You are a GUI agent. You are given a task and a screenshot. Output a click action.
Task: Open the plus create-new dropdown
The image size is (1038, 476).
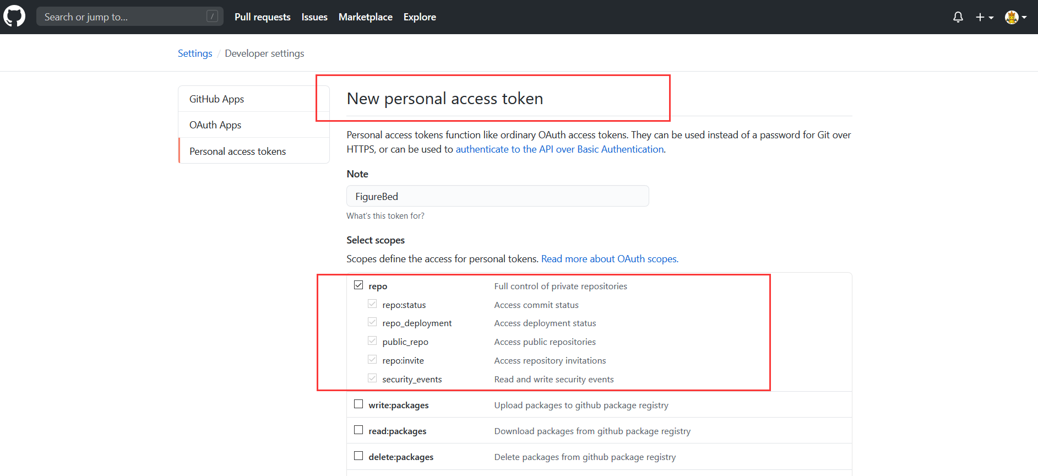click(x=984, y=17)
